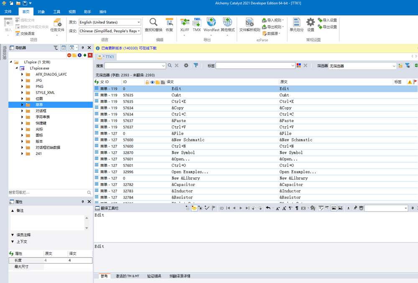Screen dimensions: 418x283
Task: Show paragraph marks in translation toolbar
Action: coord(297,208)
